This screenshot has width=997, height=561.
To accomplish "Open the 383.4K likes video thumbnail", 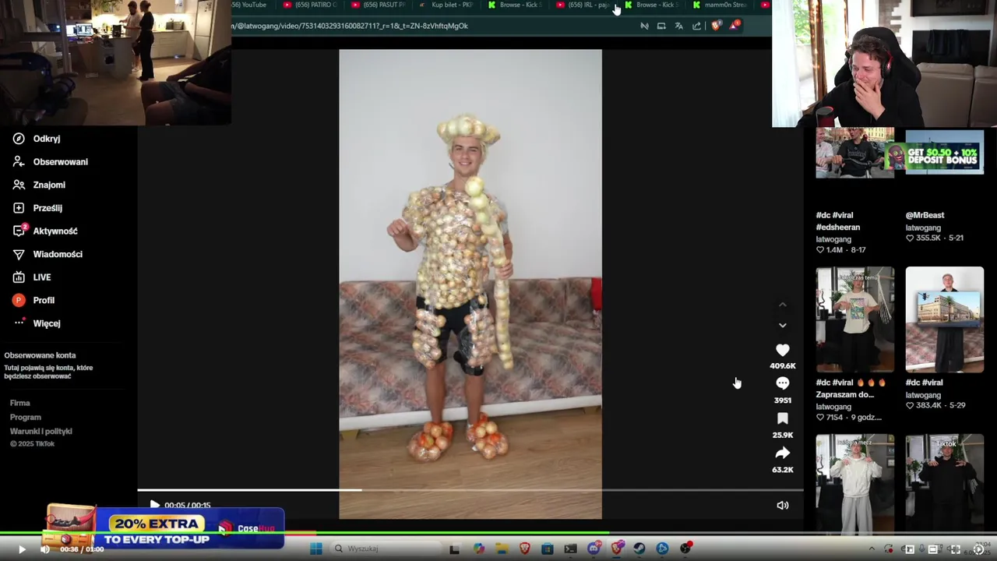I will (x=944, y=319).
